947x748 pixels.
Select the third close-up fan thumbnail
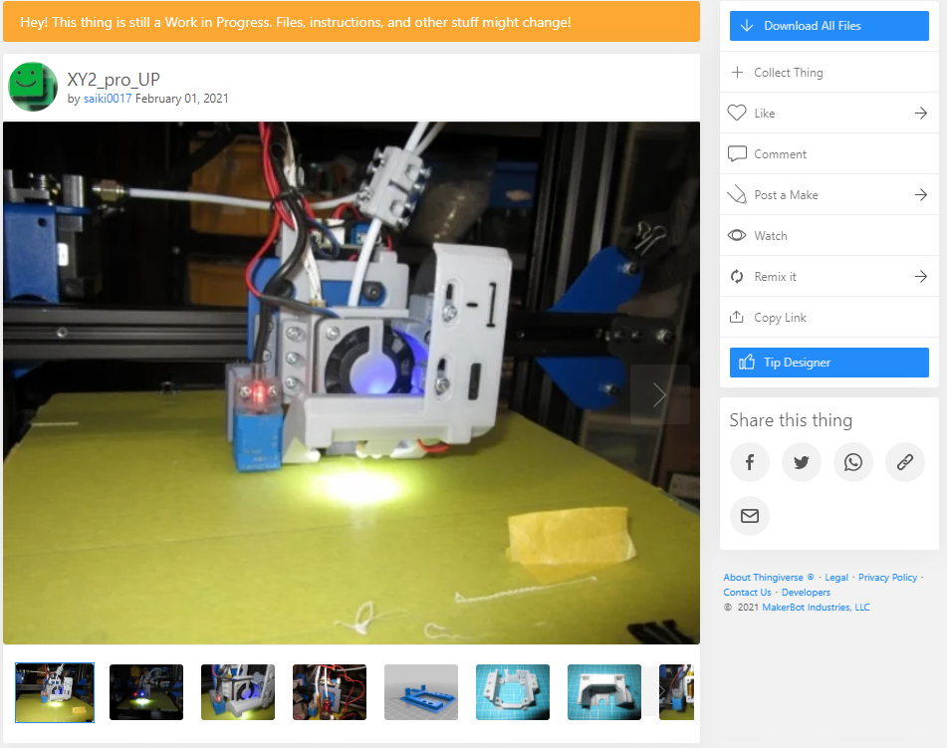(x=238, y=692)
